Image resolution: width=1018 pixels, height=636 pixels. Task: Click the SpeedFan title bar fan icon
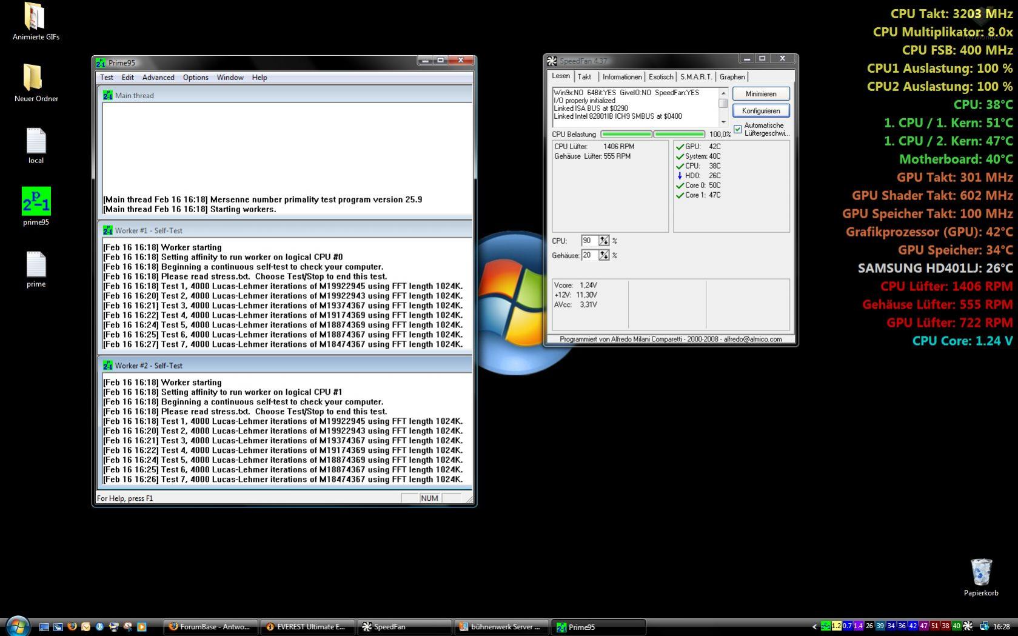point(552,61)
